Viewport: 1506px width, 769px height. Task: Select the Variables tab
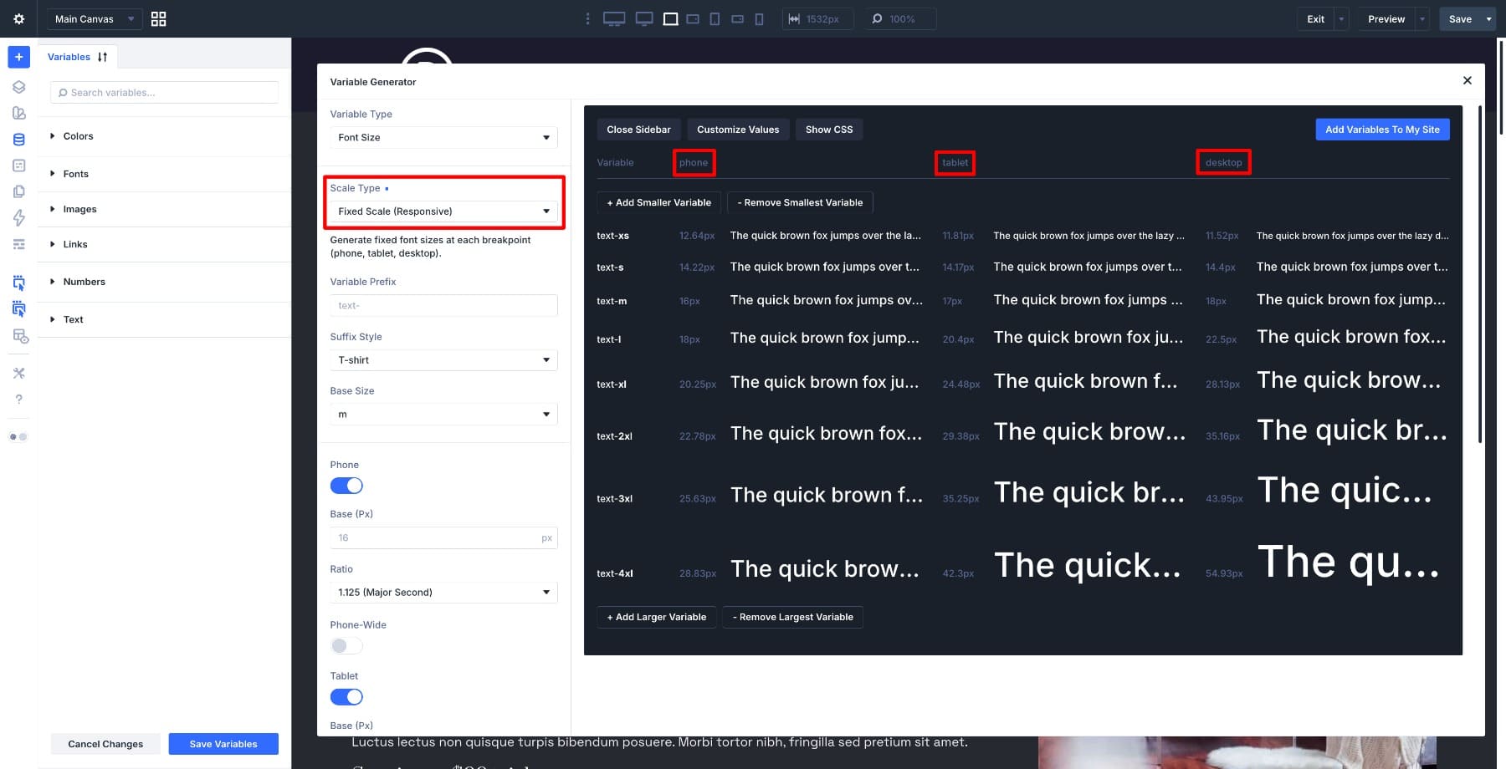(69, 57)
